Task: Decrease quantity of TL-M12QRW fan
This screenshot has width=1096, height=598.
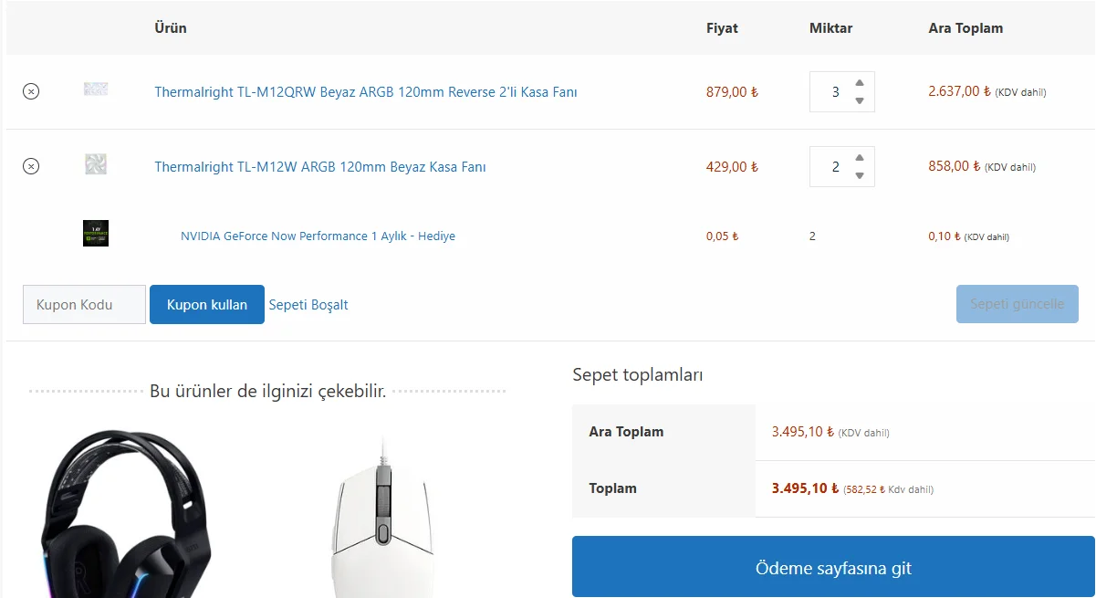Action: pyautogui.click(x=860, y=100)
